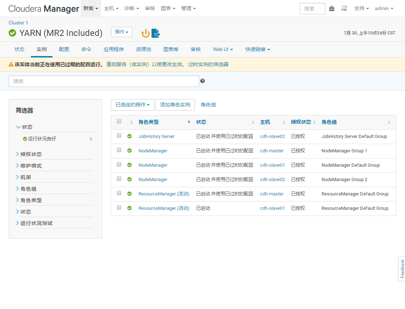Check the NodeManager Default Group row checkbox
405x309 pixels.
click(119, 164)
